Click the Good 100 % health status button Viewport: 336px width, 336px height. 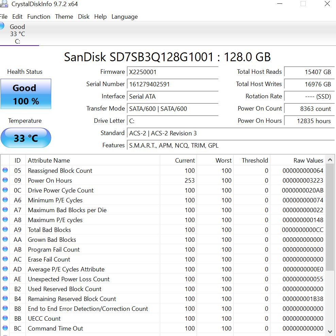26,94
